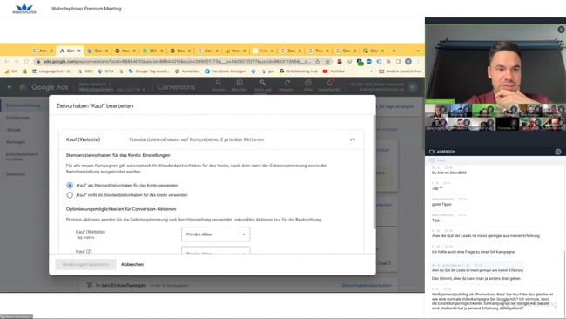Open the dropdown for Kauf (2)

tap(215, 250)
